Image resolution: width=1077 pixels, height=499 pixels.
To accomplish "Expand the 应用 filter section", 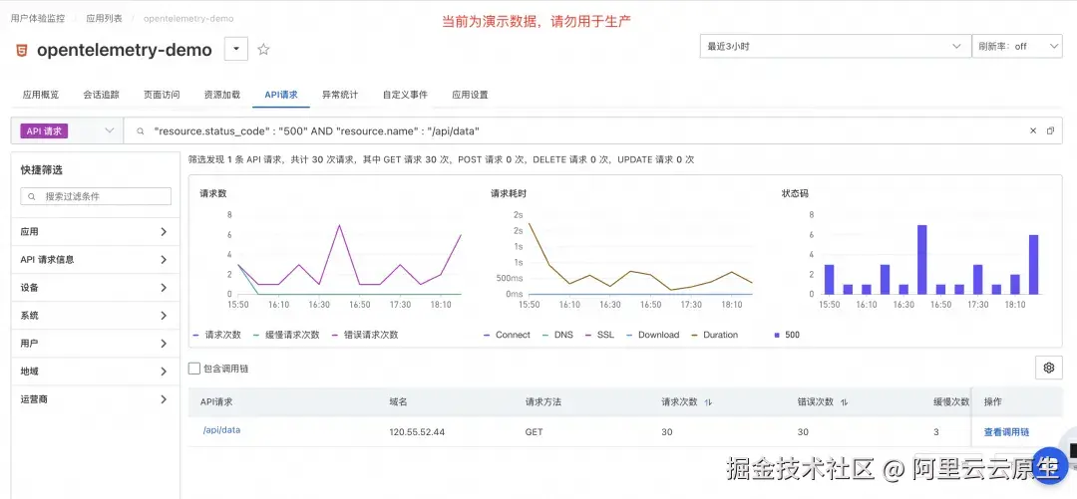I will 96,232.
